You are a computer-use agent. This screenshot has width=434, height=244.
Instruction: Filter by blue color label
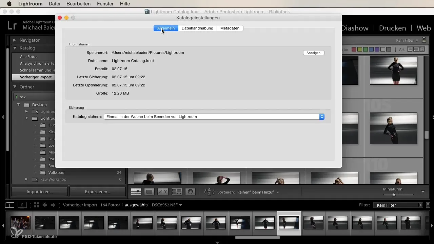371,49
